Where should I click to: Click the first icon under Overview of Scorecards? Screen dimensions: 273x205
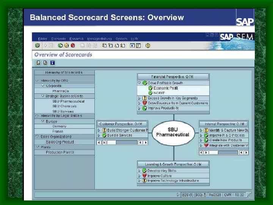pos(38,63)
